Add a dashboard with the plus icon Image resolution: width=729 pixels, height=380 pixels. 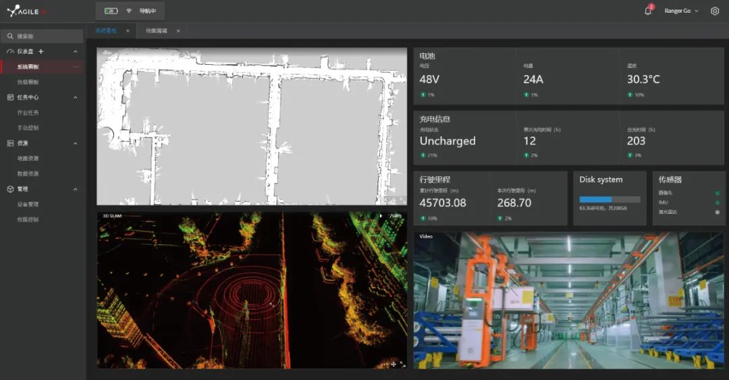pyautogui.click(x=41, y=51)
